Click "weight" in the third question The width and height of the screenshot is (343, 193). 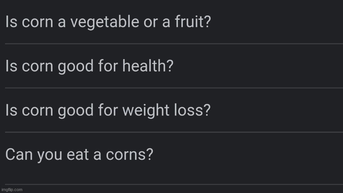pos(146,111)
